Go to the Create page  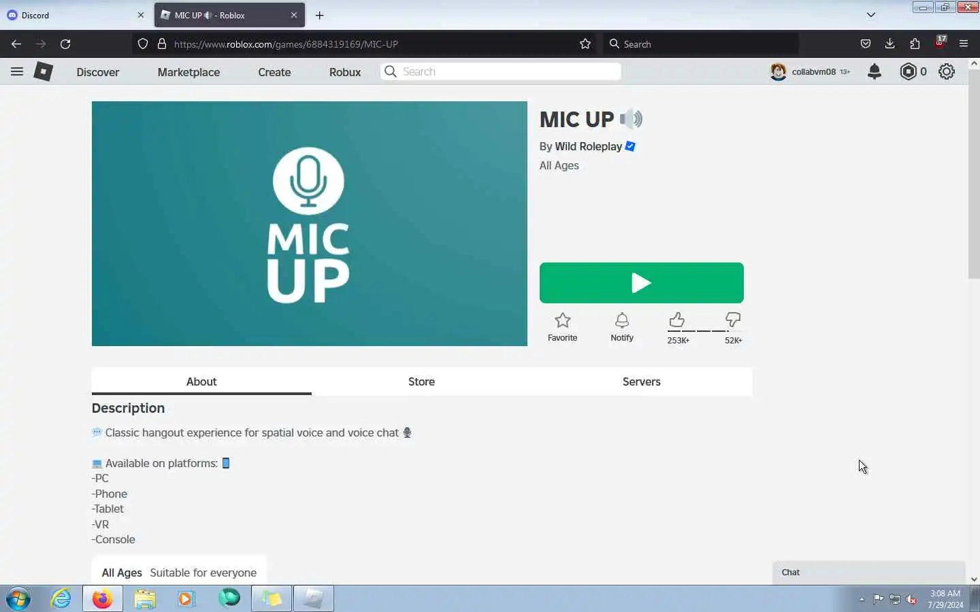coord(274,72)
